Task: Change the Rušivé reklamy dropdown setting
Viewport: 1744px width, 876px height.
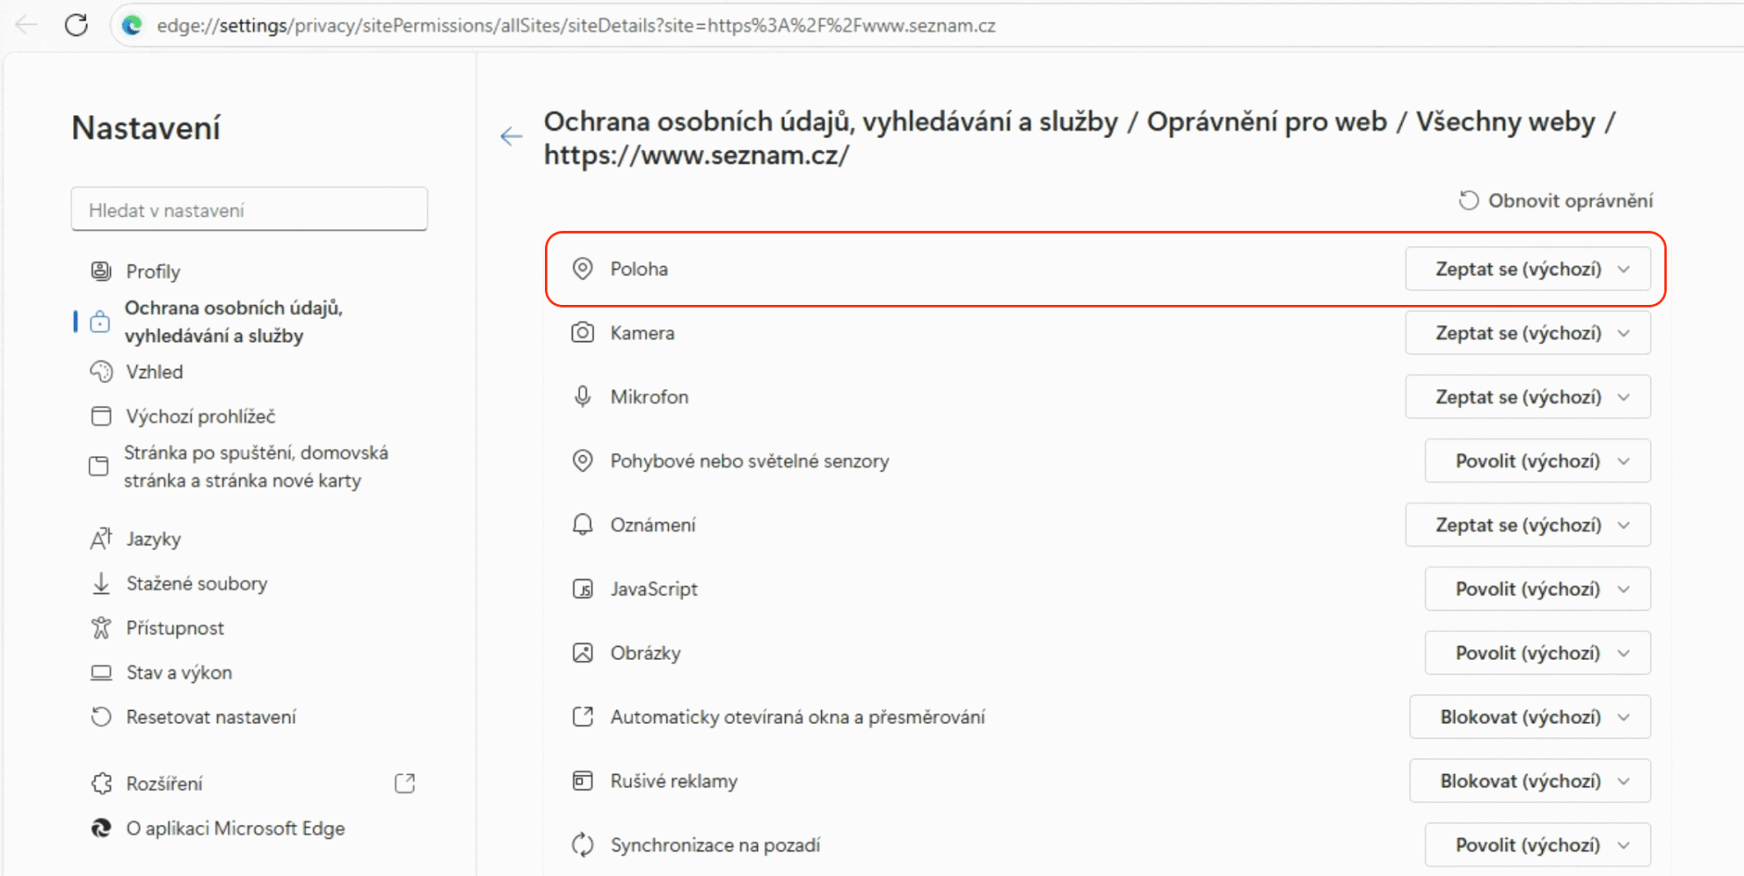Action: [x=1530, y=781]
